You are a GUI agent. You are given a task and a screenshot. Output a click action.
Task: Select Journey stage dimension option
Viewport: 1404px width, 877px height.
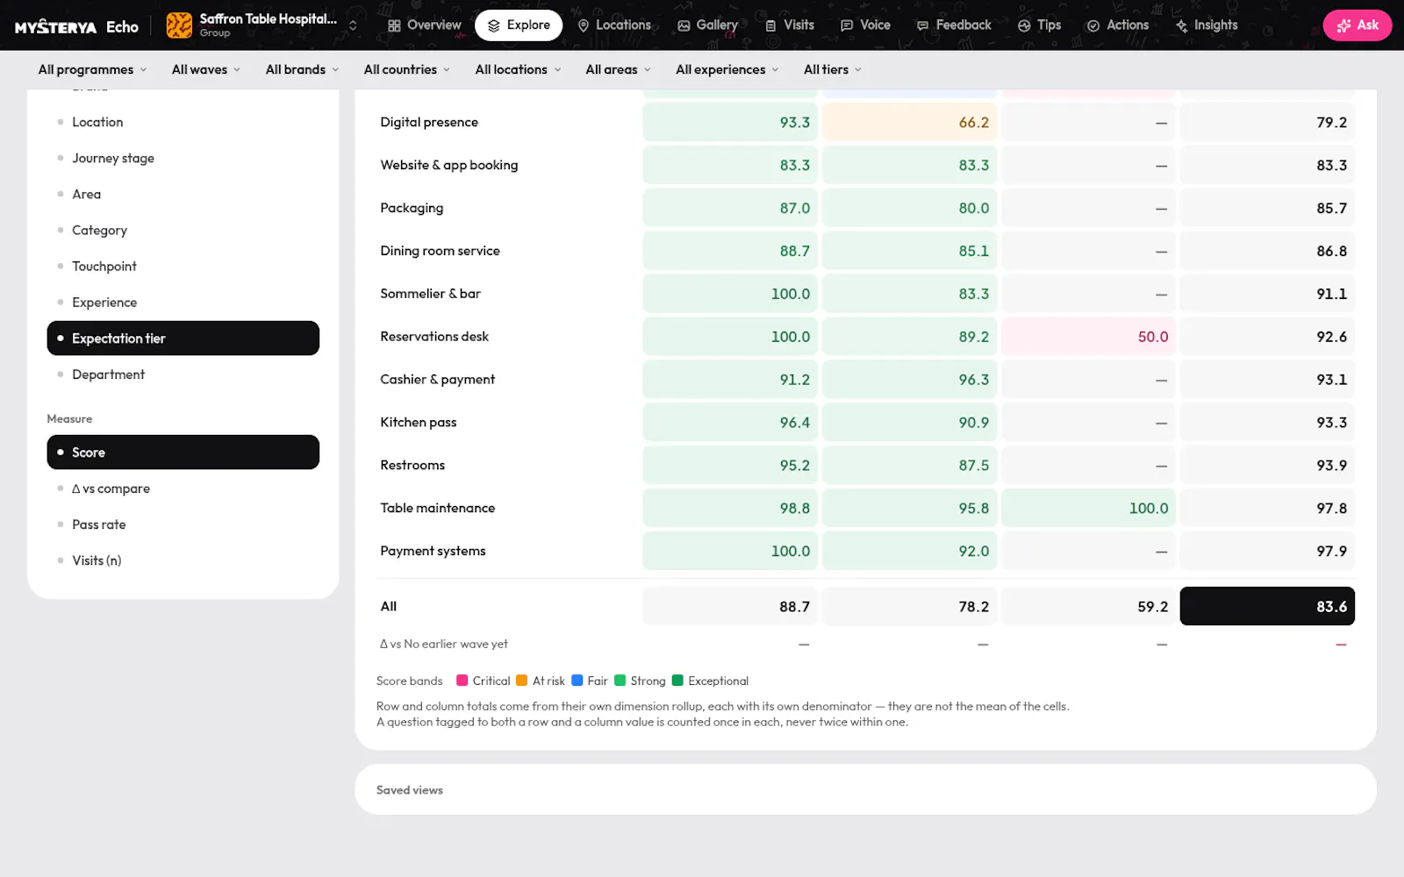pos(183,158)
